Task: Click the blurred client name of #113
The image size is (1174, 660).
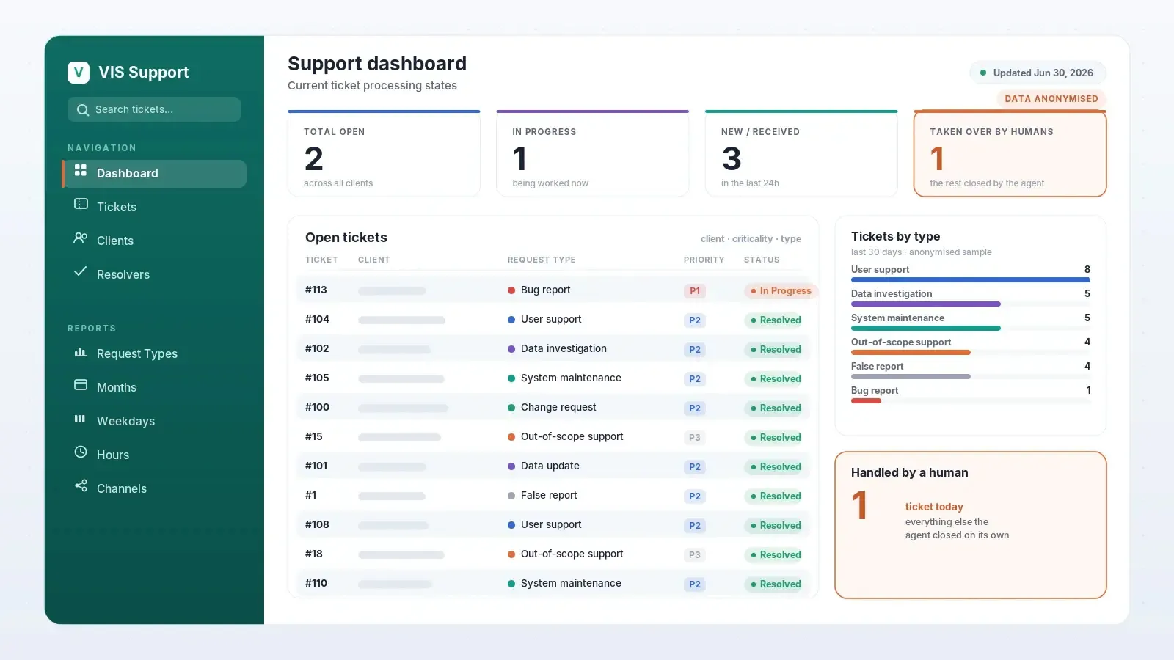Action: 392,291
